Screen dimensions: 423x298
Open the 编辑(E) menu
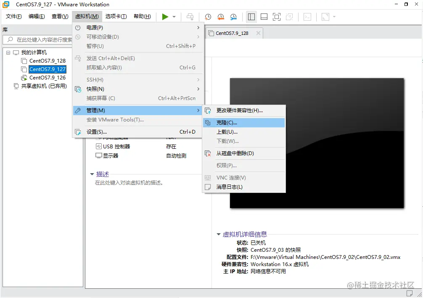tap(37, 16)
